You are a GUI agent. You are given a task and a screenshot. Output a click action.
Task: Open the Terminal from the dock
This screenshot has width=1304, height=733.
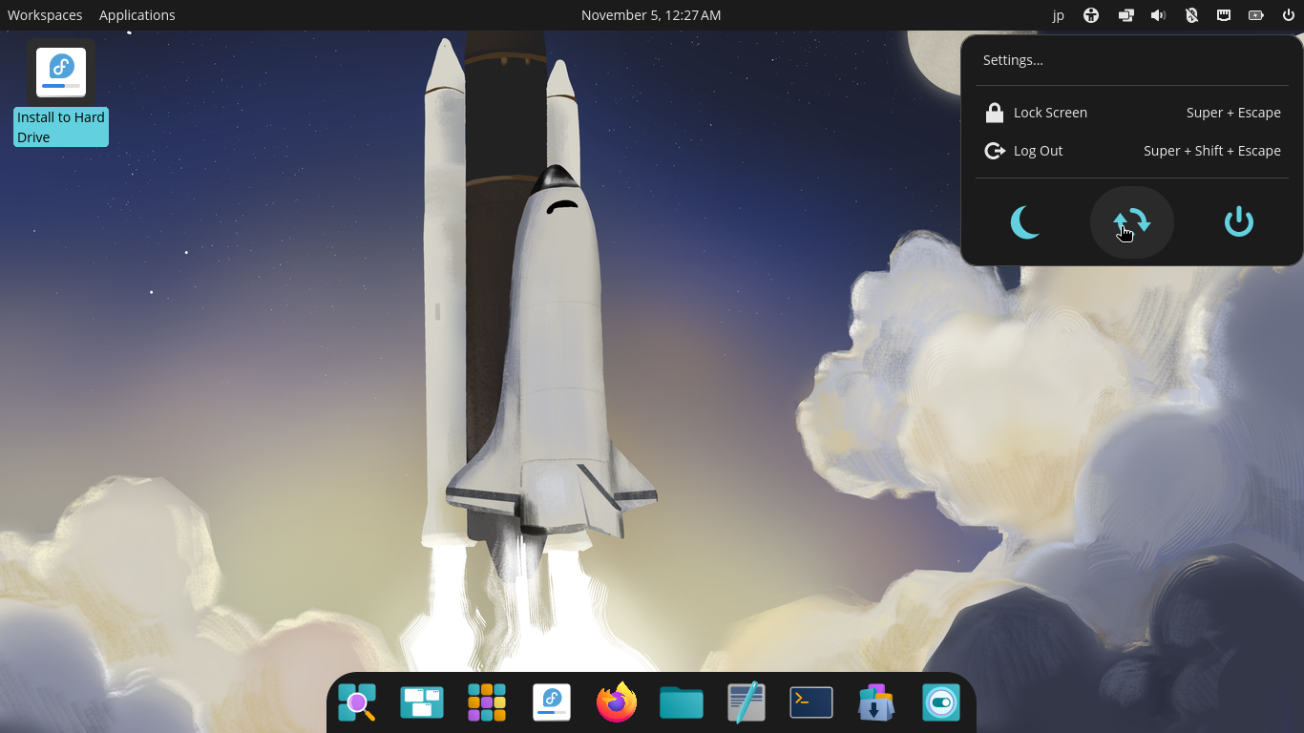point(811,703)
